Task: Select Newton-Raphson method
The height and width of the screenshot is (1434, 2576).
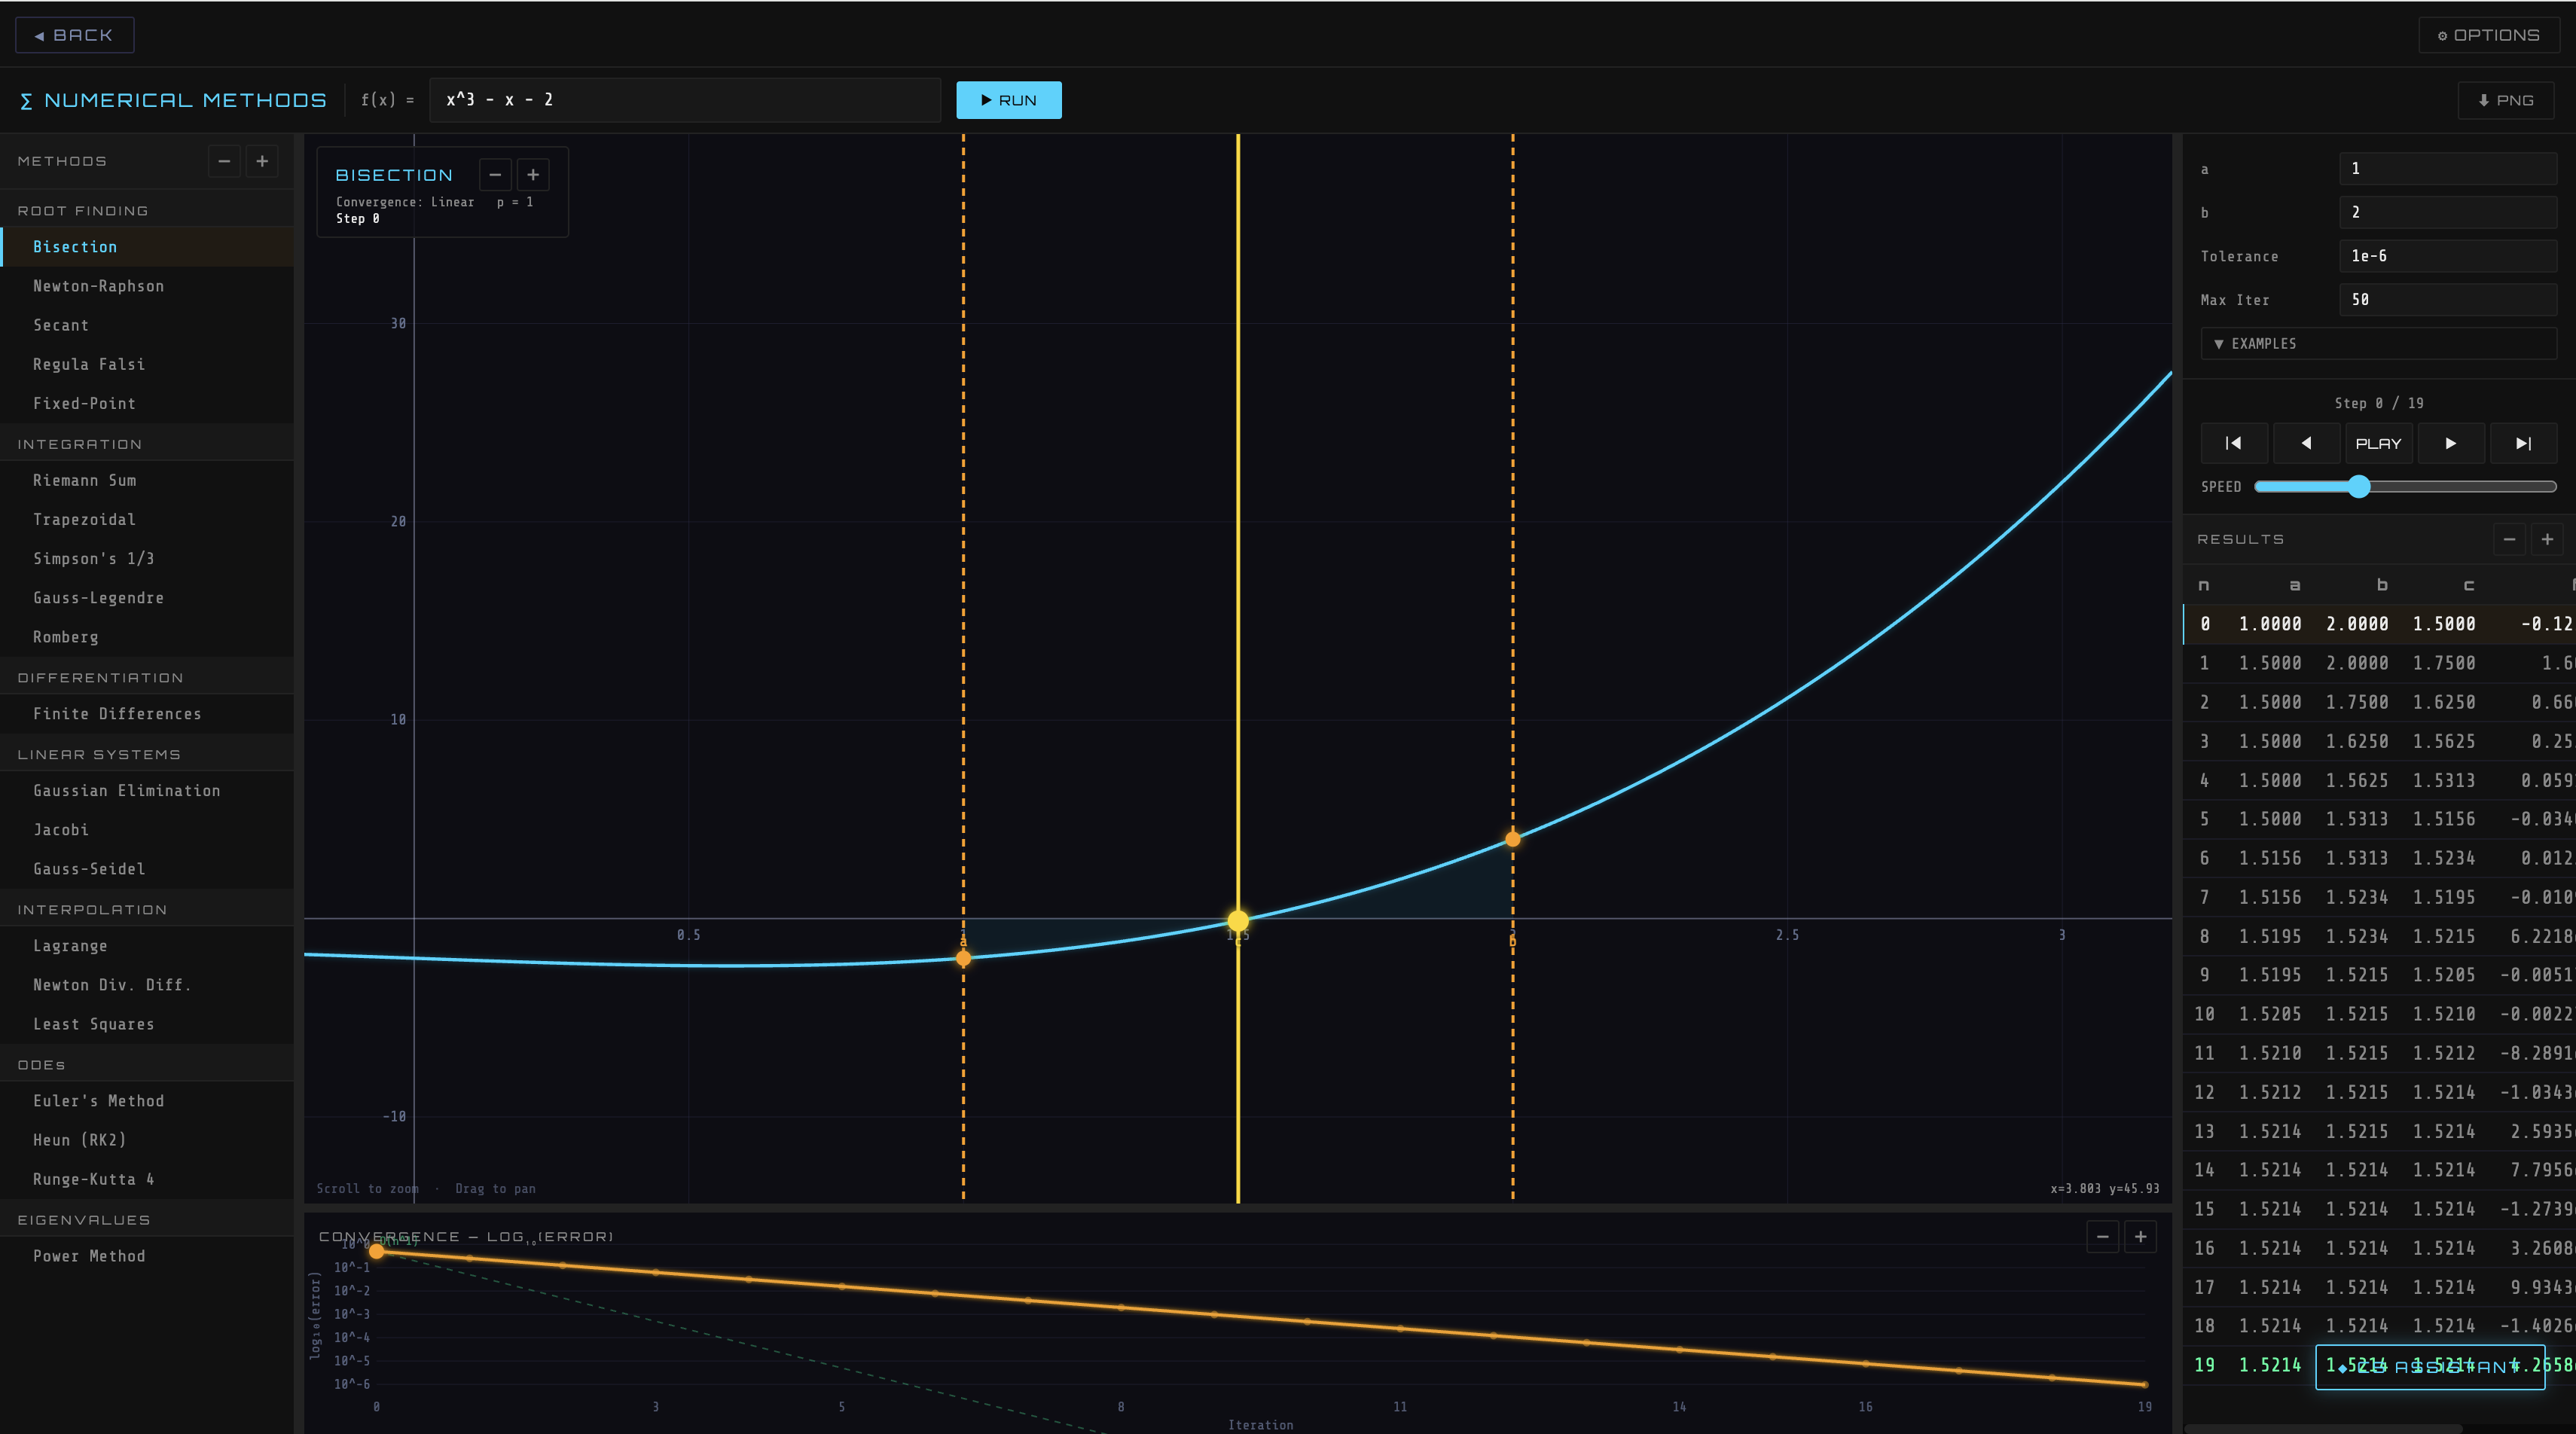Action: tap(98, 286)
